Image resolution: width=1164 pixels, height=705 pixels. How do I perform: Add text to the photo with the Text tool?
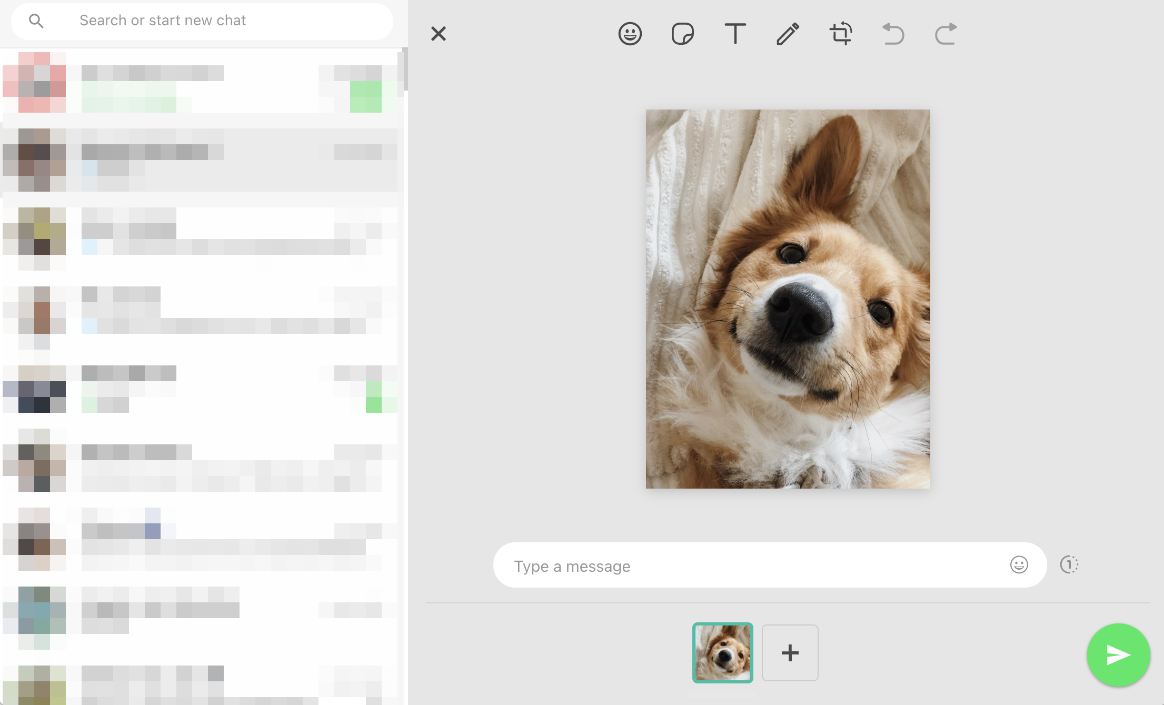tap(735, 33)
